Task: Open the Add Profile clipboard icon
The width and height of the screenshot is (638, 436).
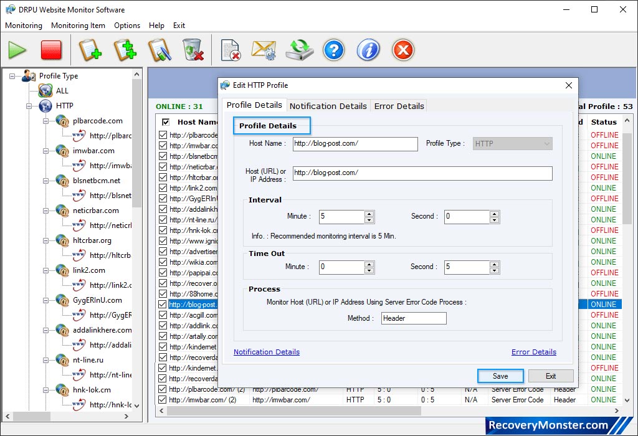Action: point(90,50)
